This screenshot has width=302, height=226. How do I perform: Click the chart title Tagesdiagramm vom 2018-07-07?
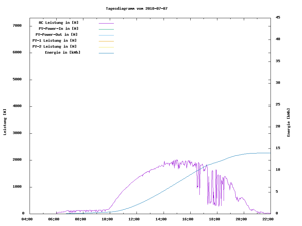click(137, 8)
